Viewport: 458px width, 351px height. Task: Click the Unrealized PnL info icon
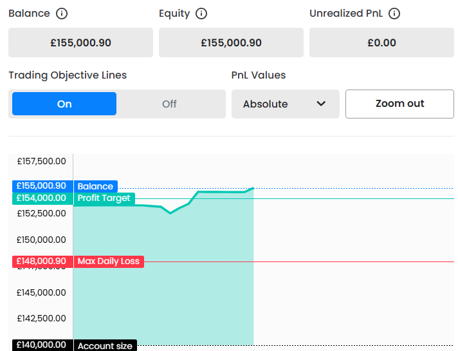coord(395,14)
